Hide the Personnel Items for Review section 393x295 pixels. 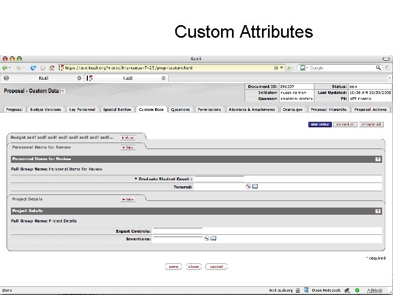pos(128,147)
